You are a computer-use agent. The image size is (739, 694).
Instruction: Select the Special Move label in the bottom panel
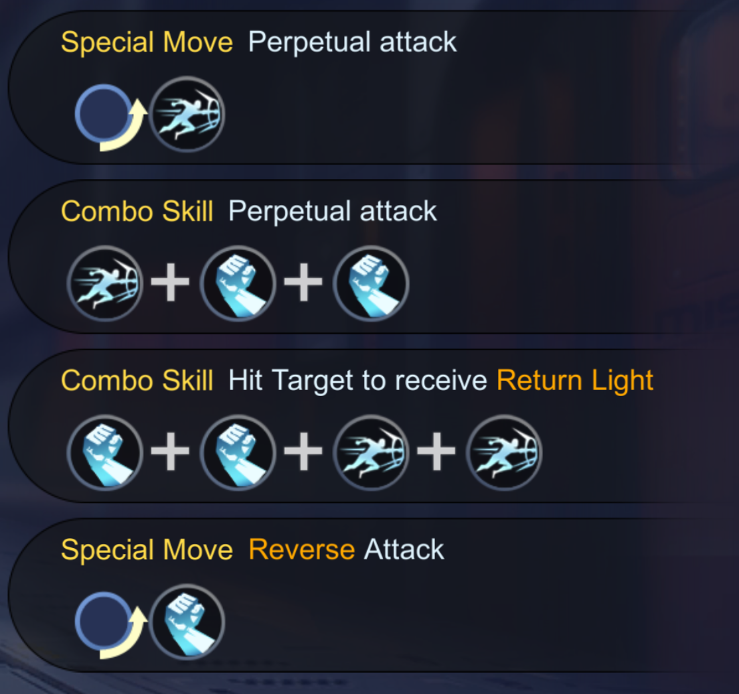tap(147, 550)
